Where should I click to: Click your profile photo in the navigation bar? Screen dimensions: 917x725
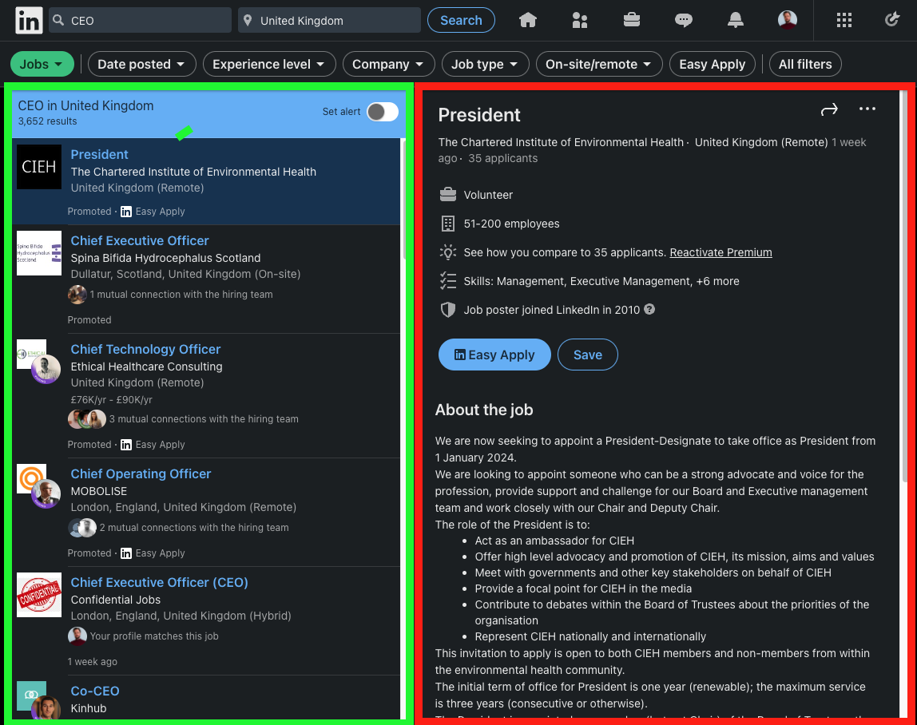pyautogui.click(x=787, y=19)
